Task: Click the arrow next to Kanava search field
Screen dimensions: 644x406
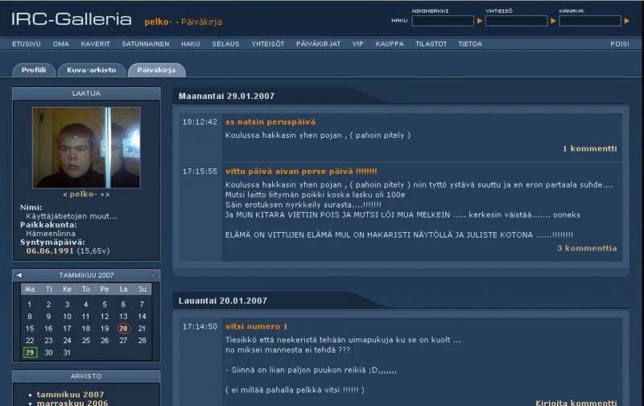Action: [x=626, y=21]
